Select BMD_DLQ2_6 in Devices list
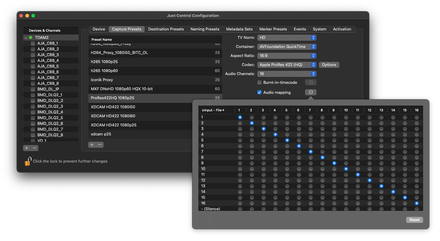Image resolution: width=440 pixels, height=241 pixels. click(x=51, y=123)
